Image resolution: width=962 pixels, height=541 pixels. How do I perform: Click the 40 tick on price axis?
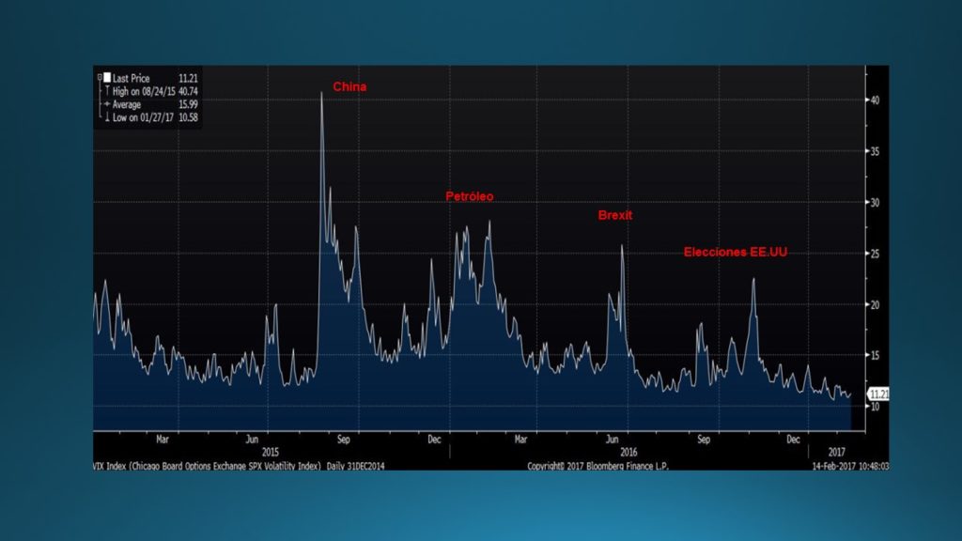click(875, 100)
